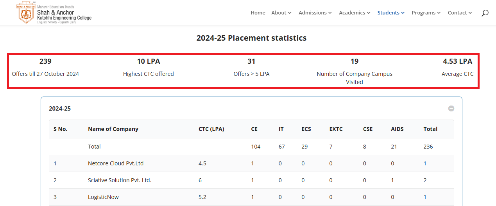The width and height of the screenshot is (496, 206).
Task: Click the 5.2 CTC value for LogisticNow
Action: 202,197
